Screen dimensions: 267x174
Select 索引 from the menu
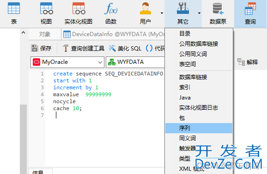click(199, 87)
